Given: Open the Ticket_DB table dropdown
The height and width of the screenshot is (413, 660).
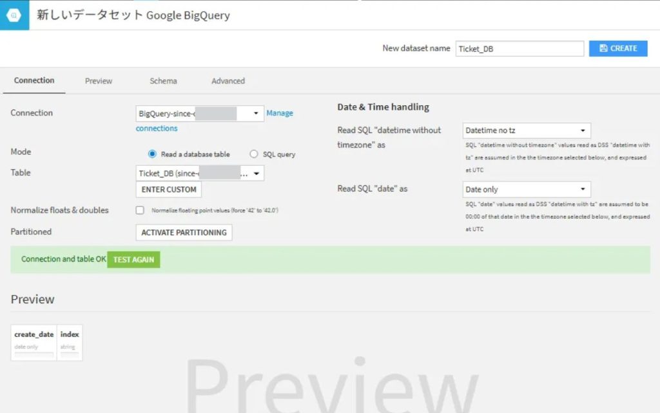Looking at the screenshot, I should pyautogui.click(x=200, y=173).
